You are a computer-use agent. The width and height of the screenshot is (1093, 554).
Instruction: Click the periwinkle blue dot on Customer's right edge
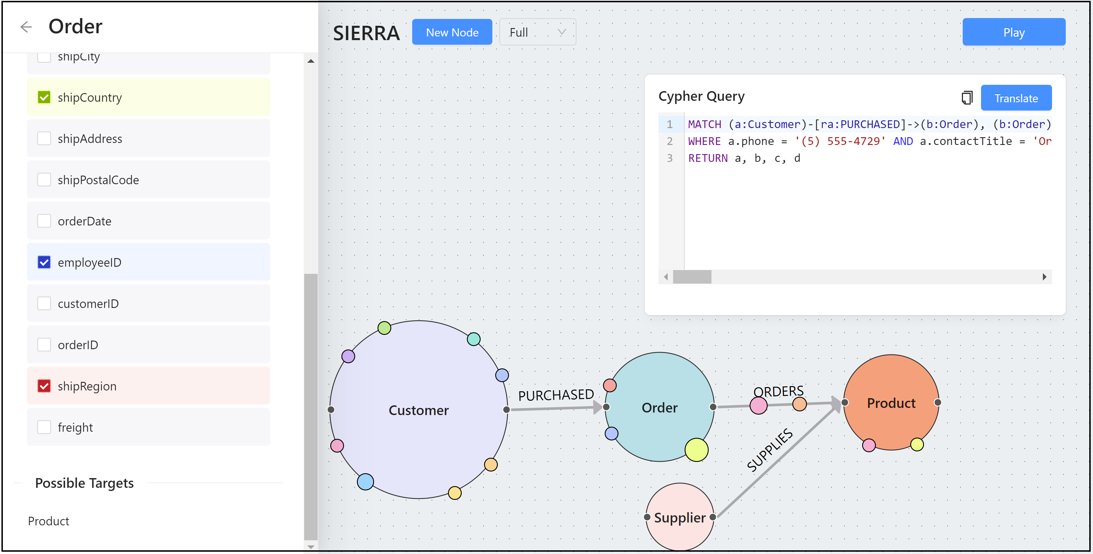[502, 375]
